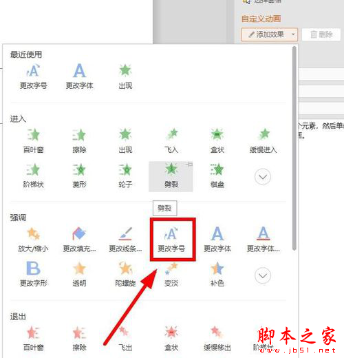344x358 pixels.
Task: Select the 盒状 exit effect
Action: (x=171, y=338)
